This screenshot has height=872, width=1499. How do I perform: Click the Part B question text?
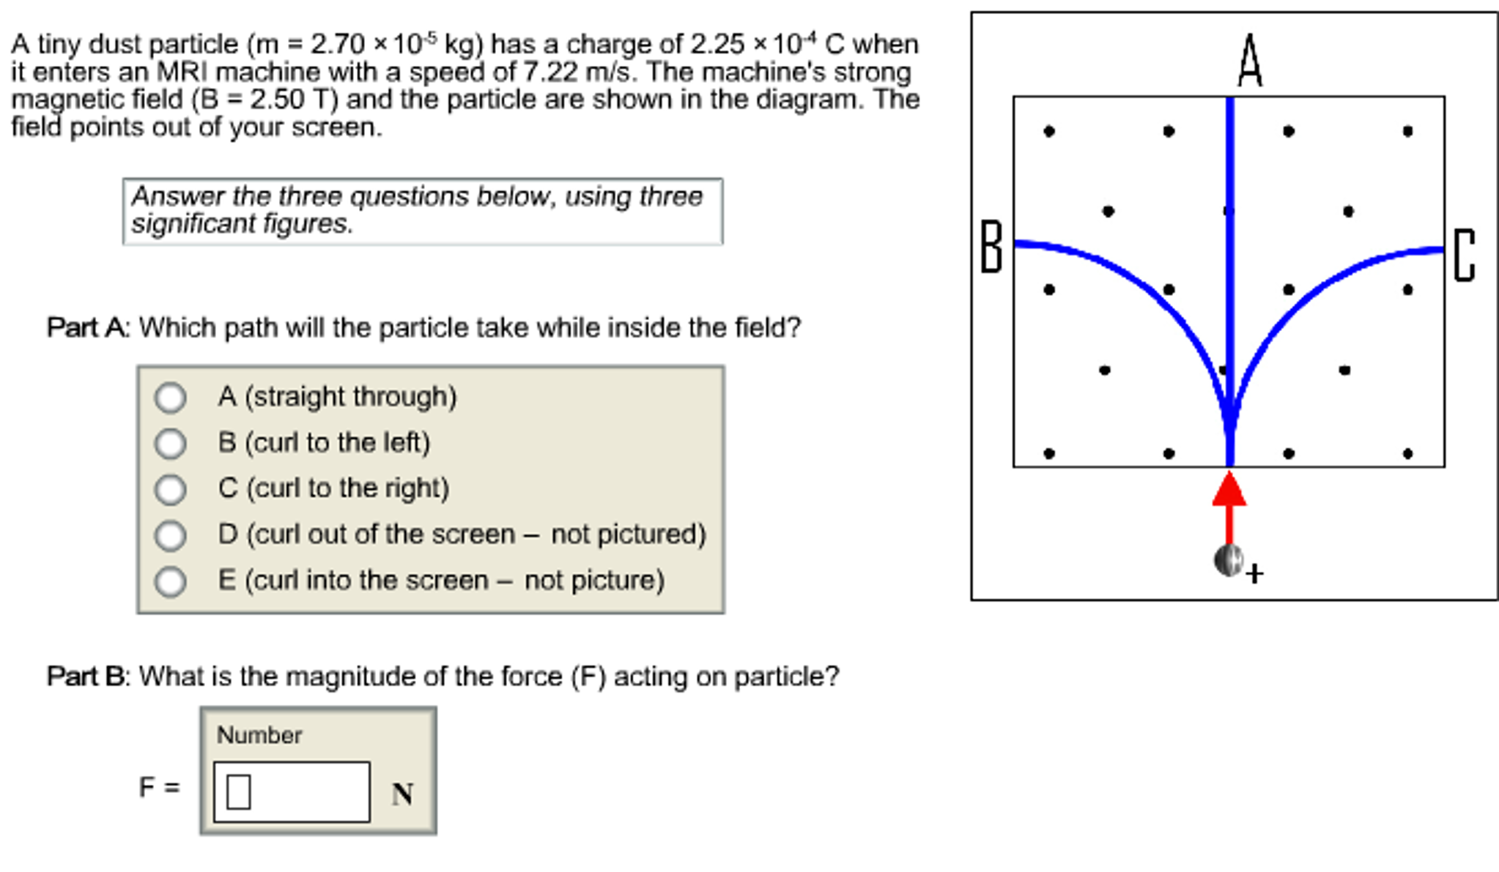[443, 676]
